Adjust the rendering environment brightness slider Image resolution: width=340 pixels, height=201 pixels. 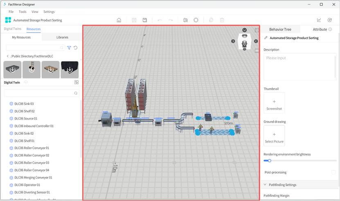[269, 161]
